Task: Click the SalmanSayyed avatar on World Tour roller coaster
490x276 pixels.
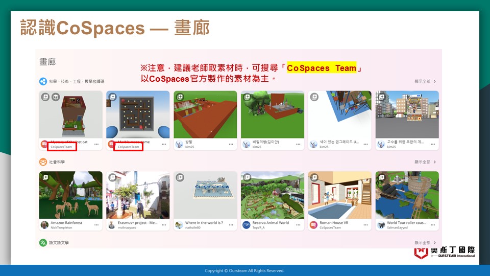Action: pyautogui.click(x=381, y=225)
